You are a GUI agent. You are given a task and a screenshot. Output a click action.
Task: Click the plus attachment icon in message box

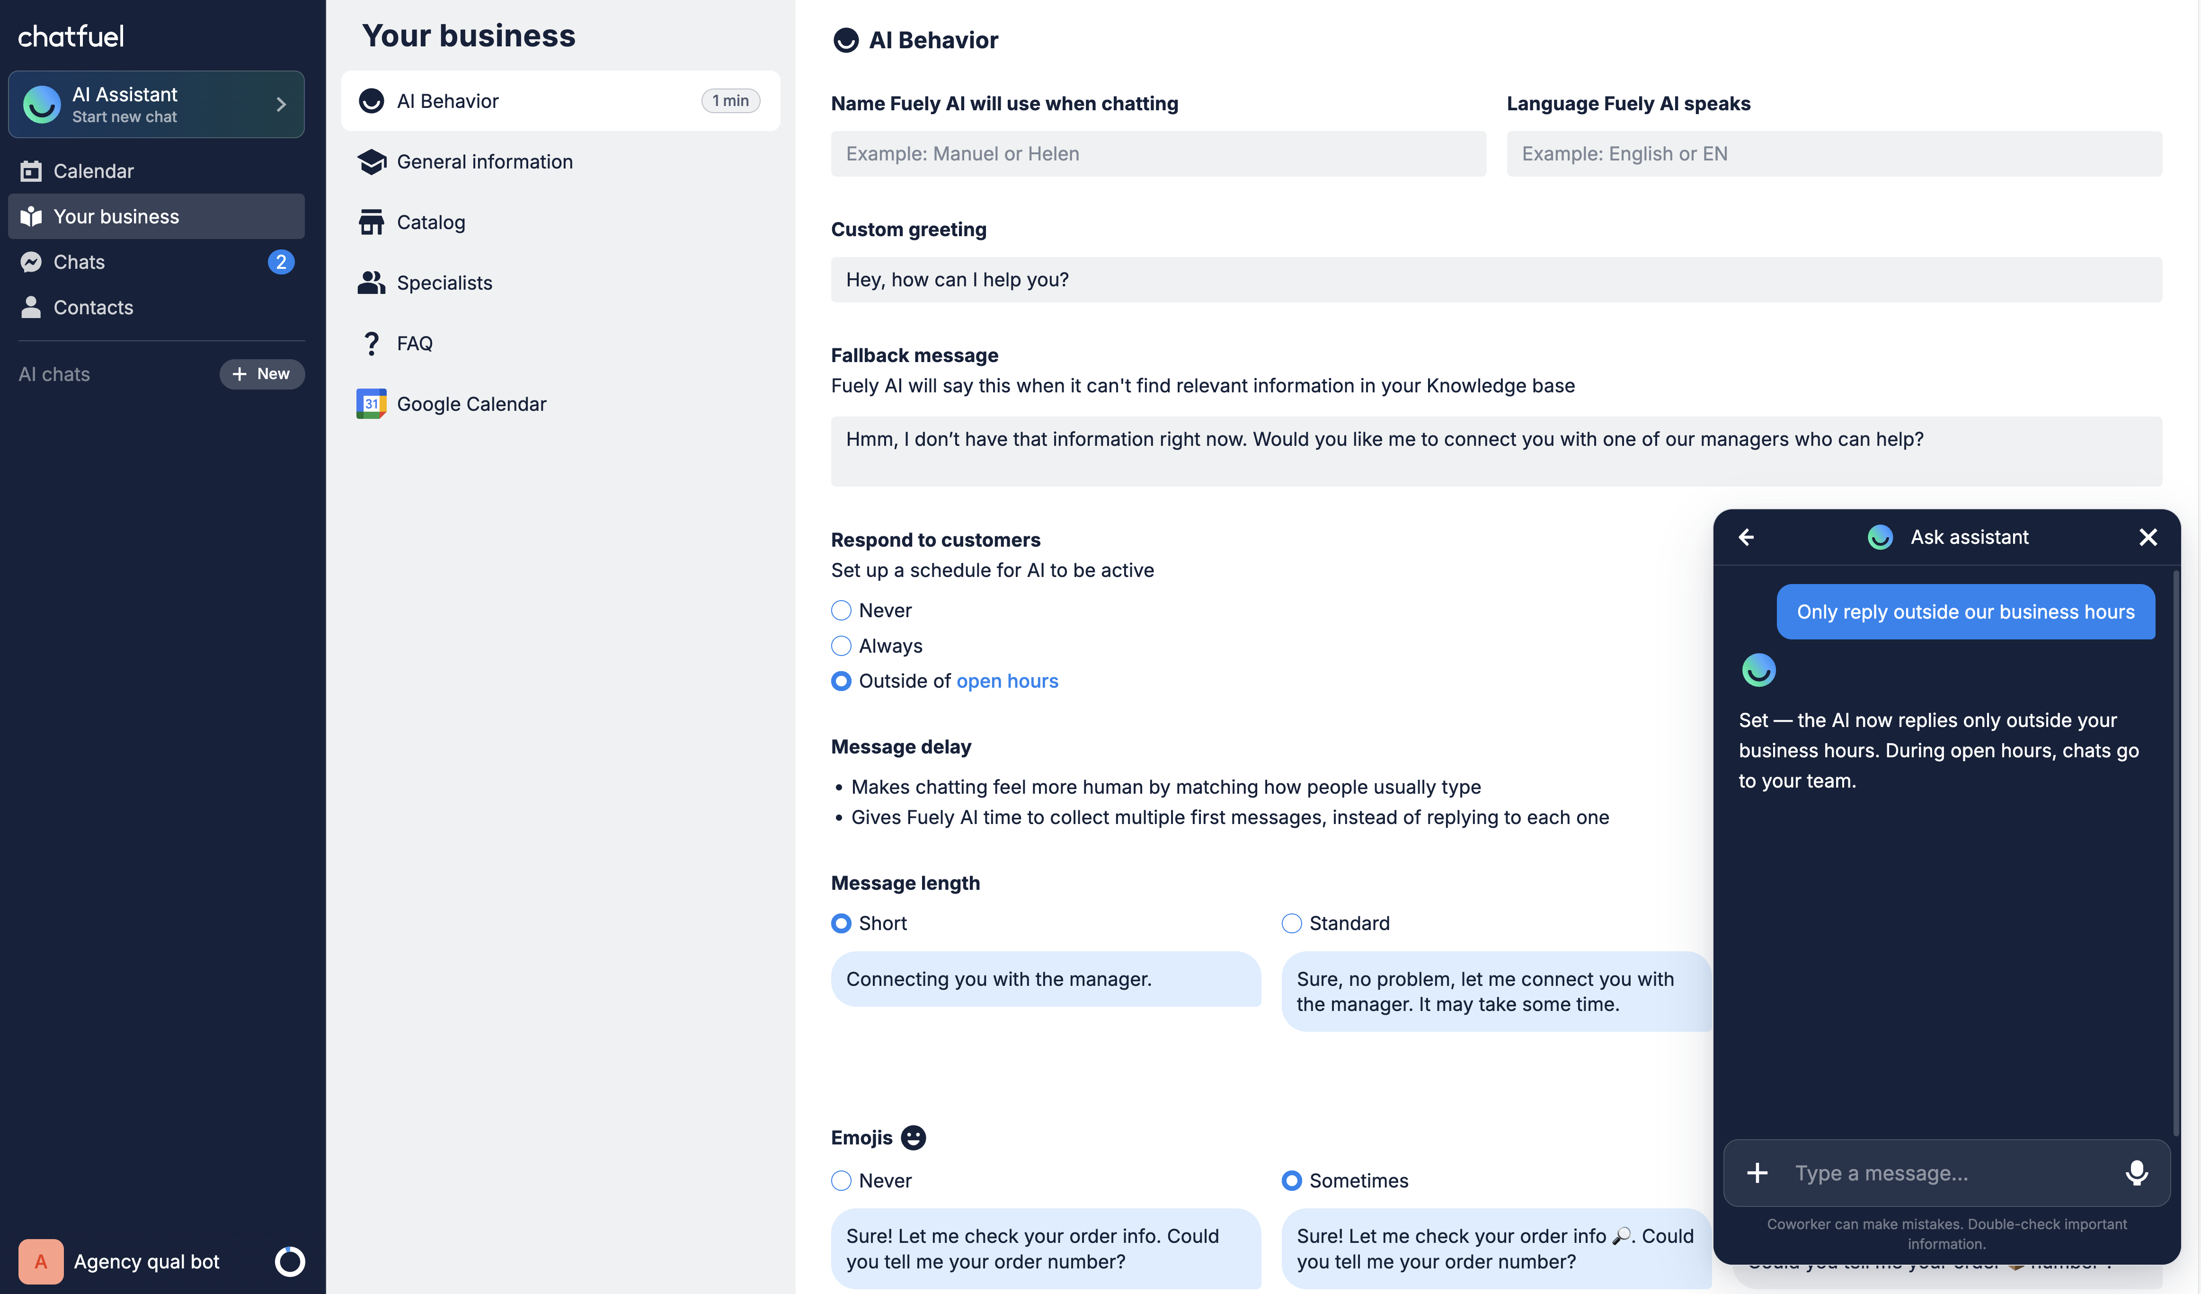[1757, 1173]
